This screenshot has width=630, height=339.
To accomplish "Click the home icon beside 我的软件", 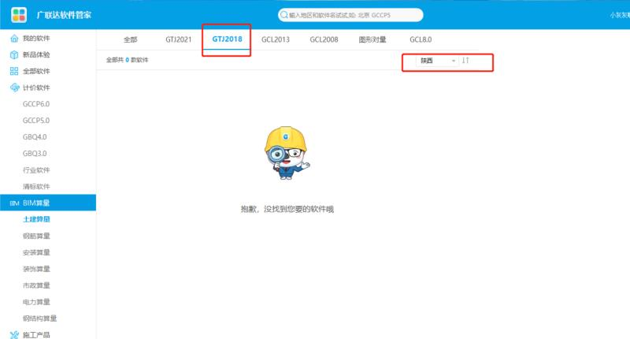I will 14,38.
